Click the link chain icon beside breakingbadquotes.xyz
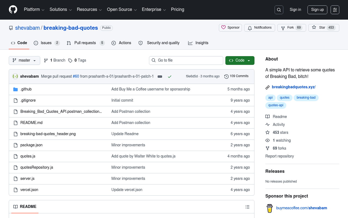Screen dimensions: 348x218 [268, 87]
